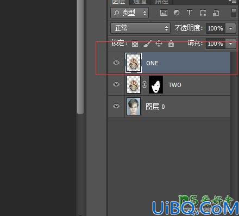Screen dimensions: 239x216
Task: Select the ONE layer thumbnail
Action: (x=134, y=63)
